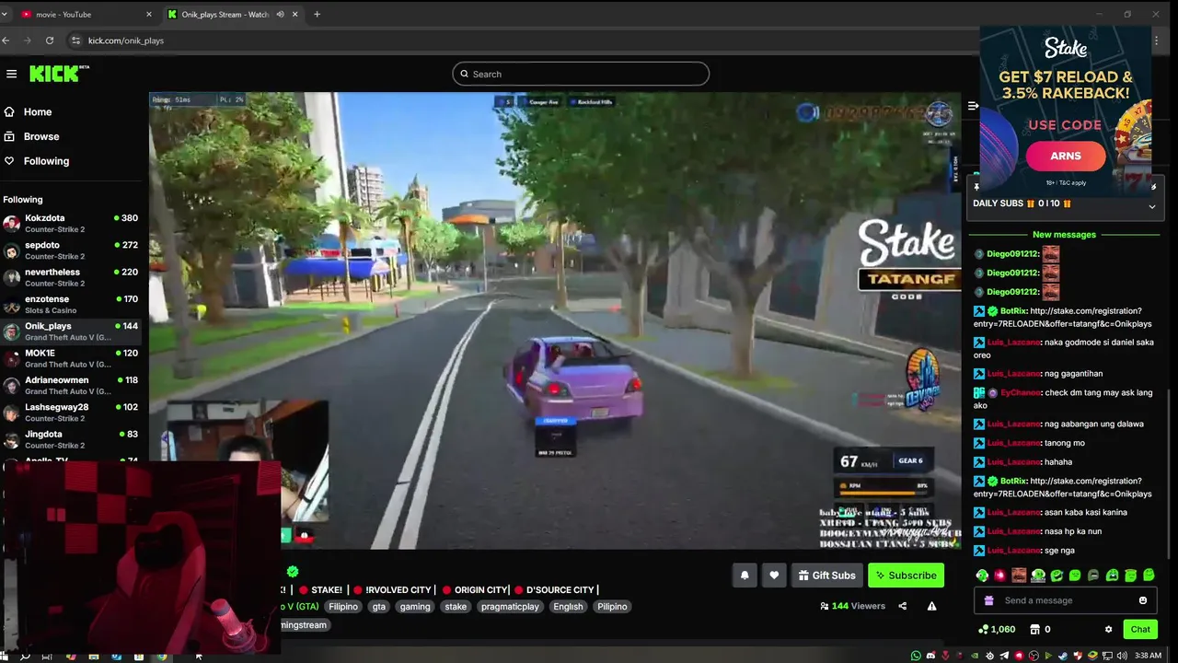Image resolution: width=1178 pixels, height=663 pixels.
Task: Open a new browser tab
Action: (x=317, y=14)
